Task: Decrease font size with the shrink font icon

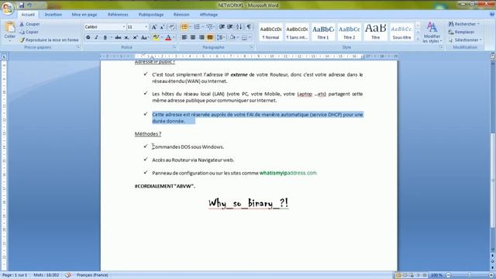Action: [x=162, y=27]
